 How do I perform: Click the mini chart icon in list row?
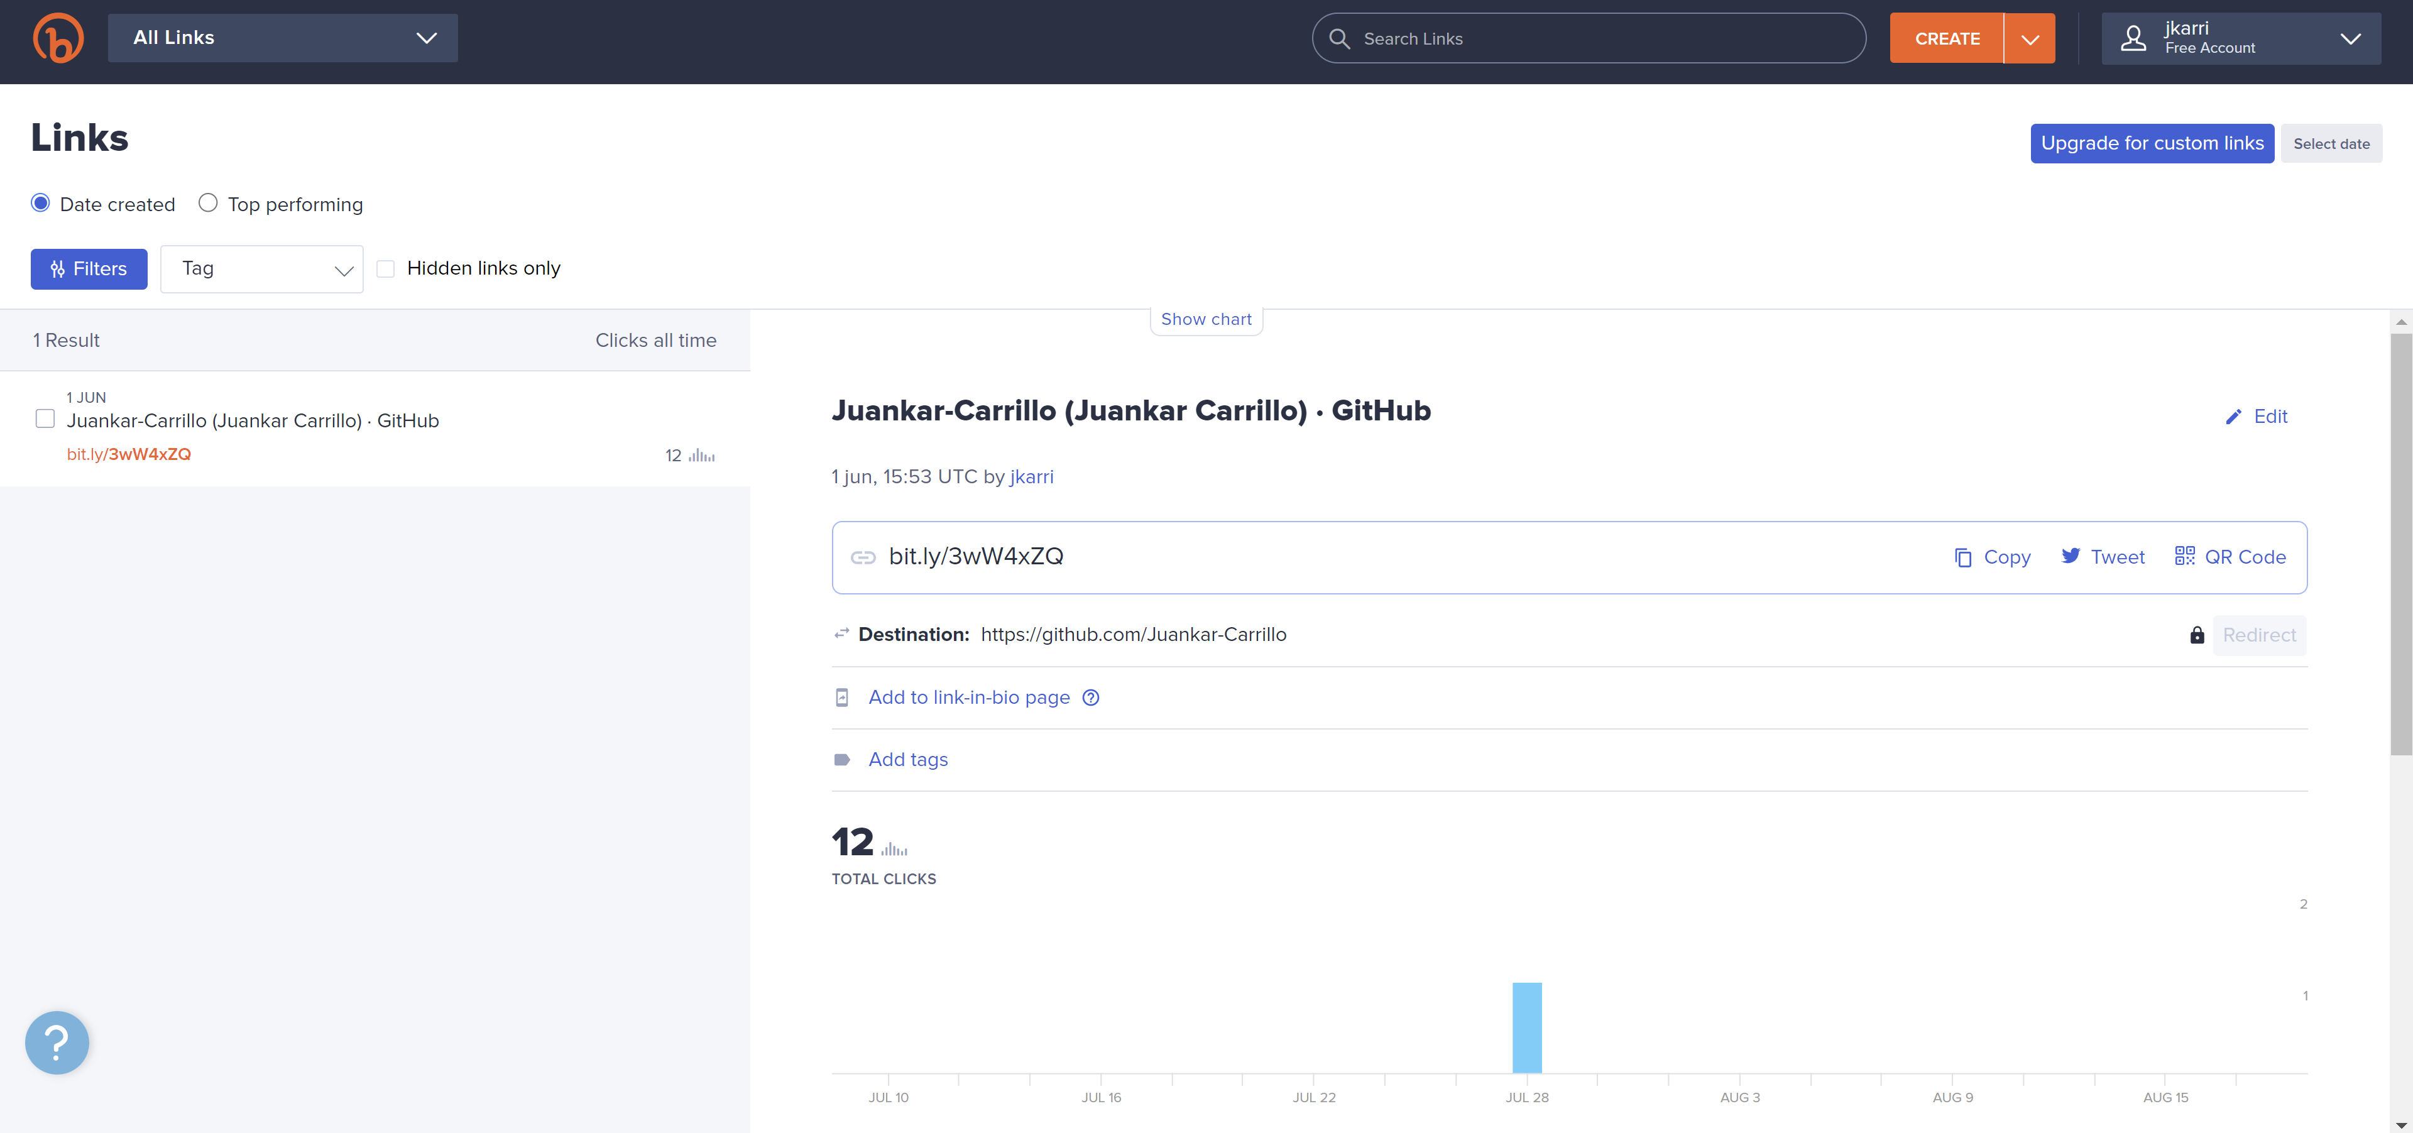(702, 456)
